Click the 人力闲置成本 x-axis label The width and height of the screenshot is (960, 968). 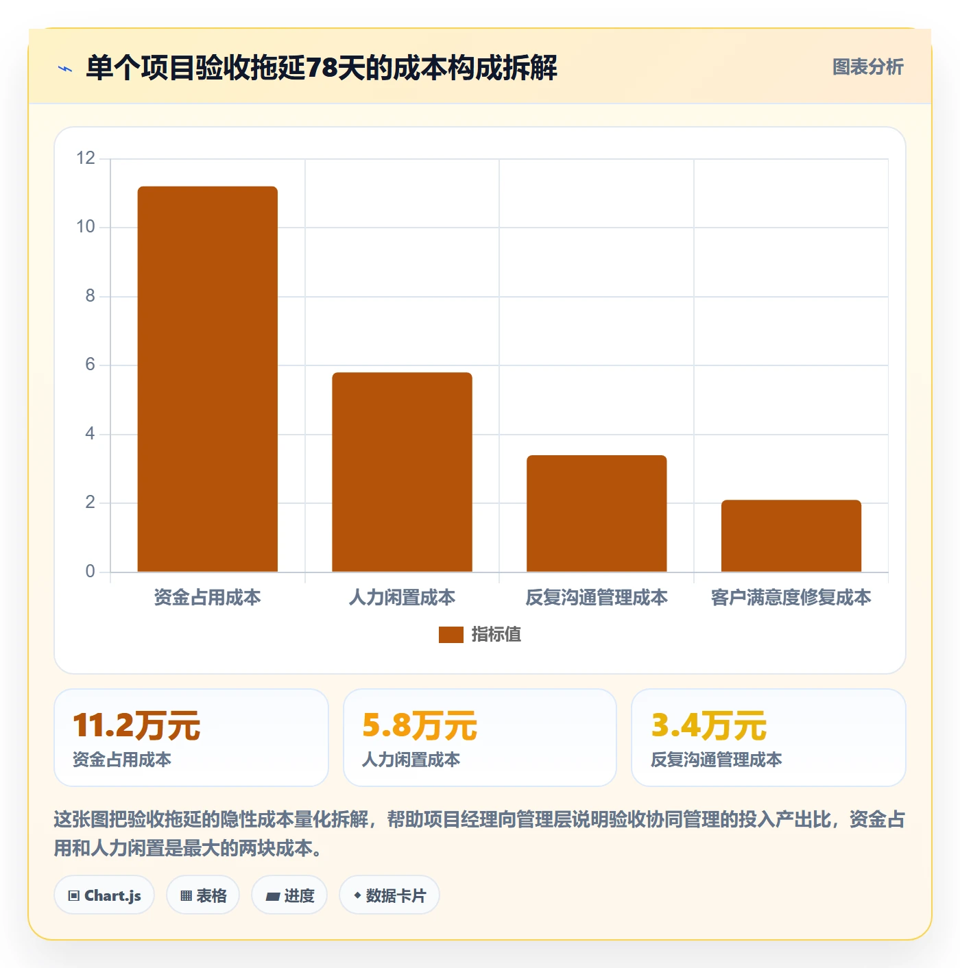click(402, 598)
